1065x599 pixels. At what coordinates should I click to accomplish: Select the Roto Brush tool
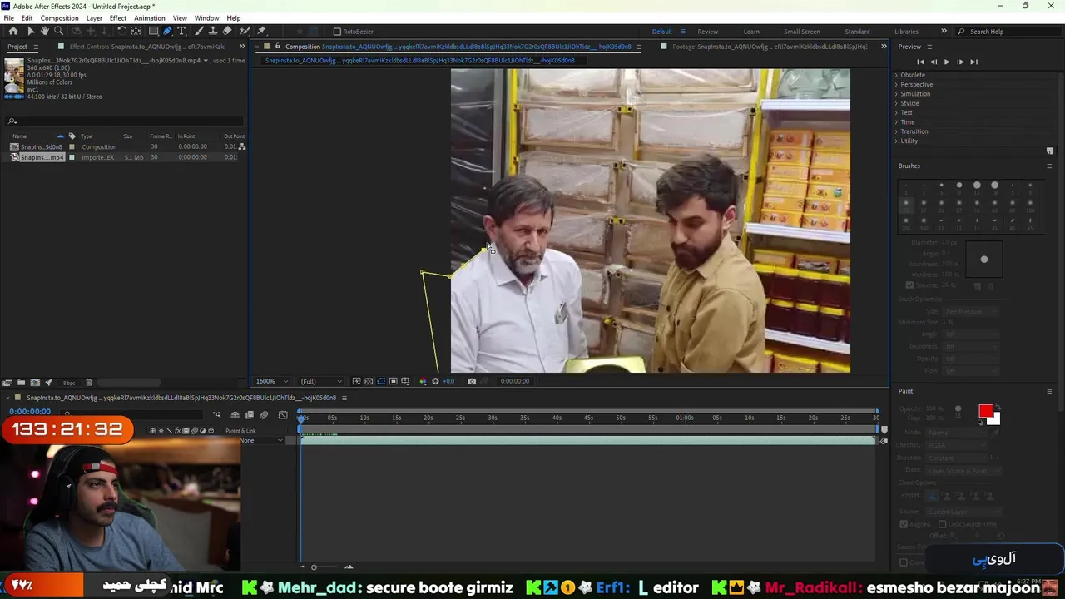pos(245,31)
